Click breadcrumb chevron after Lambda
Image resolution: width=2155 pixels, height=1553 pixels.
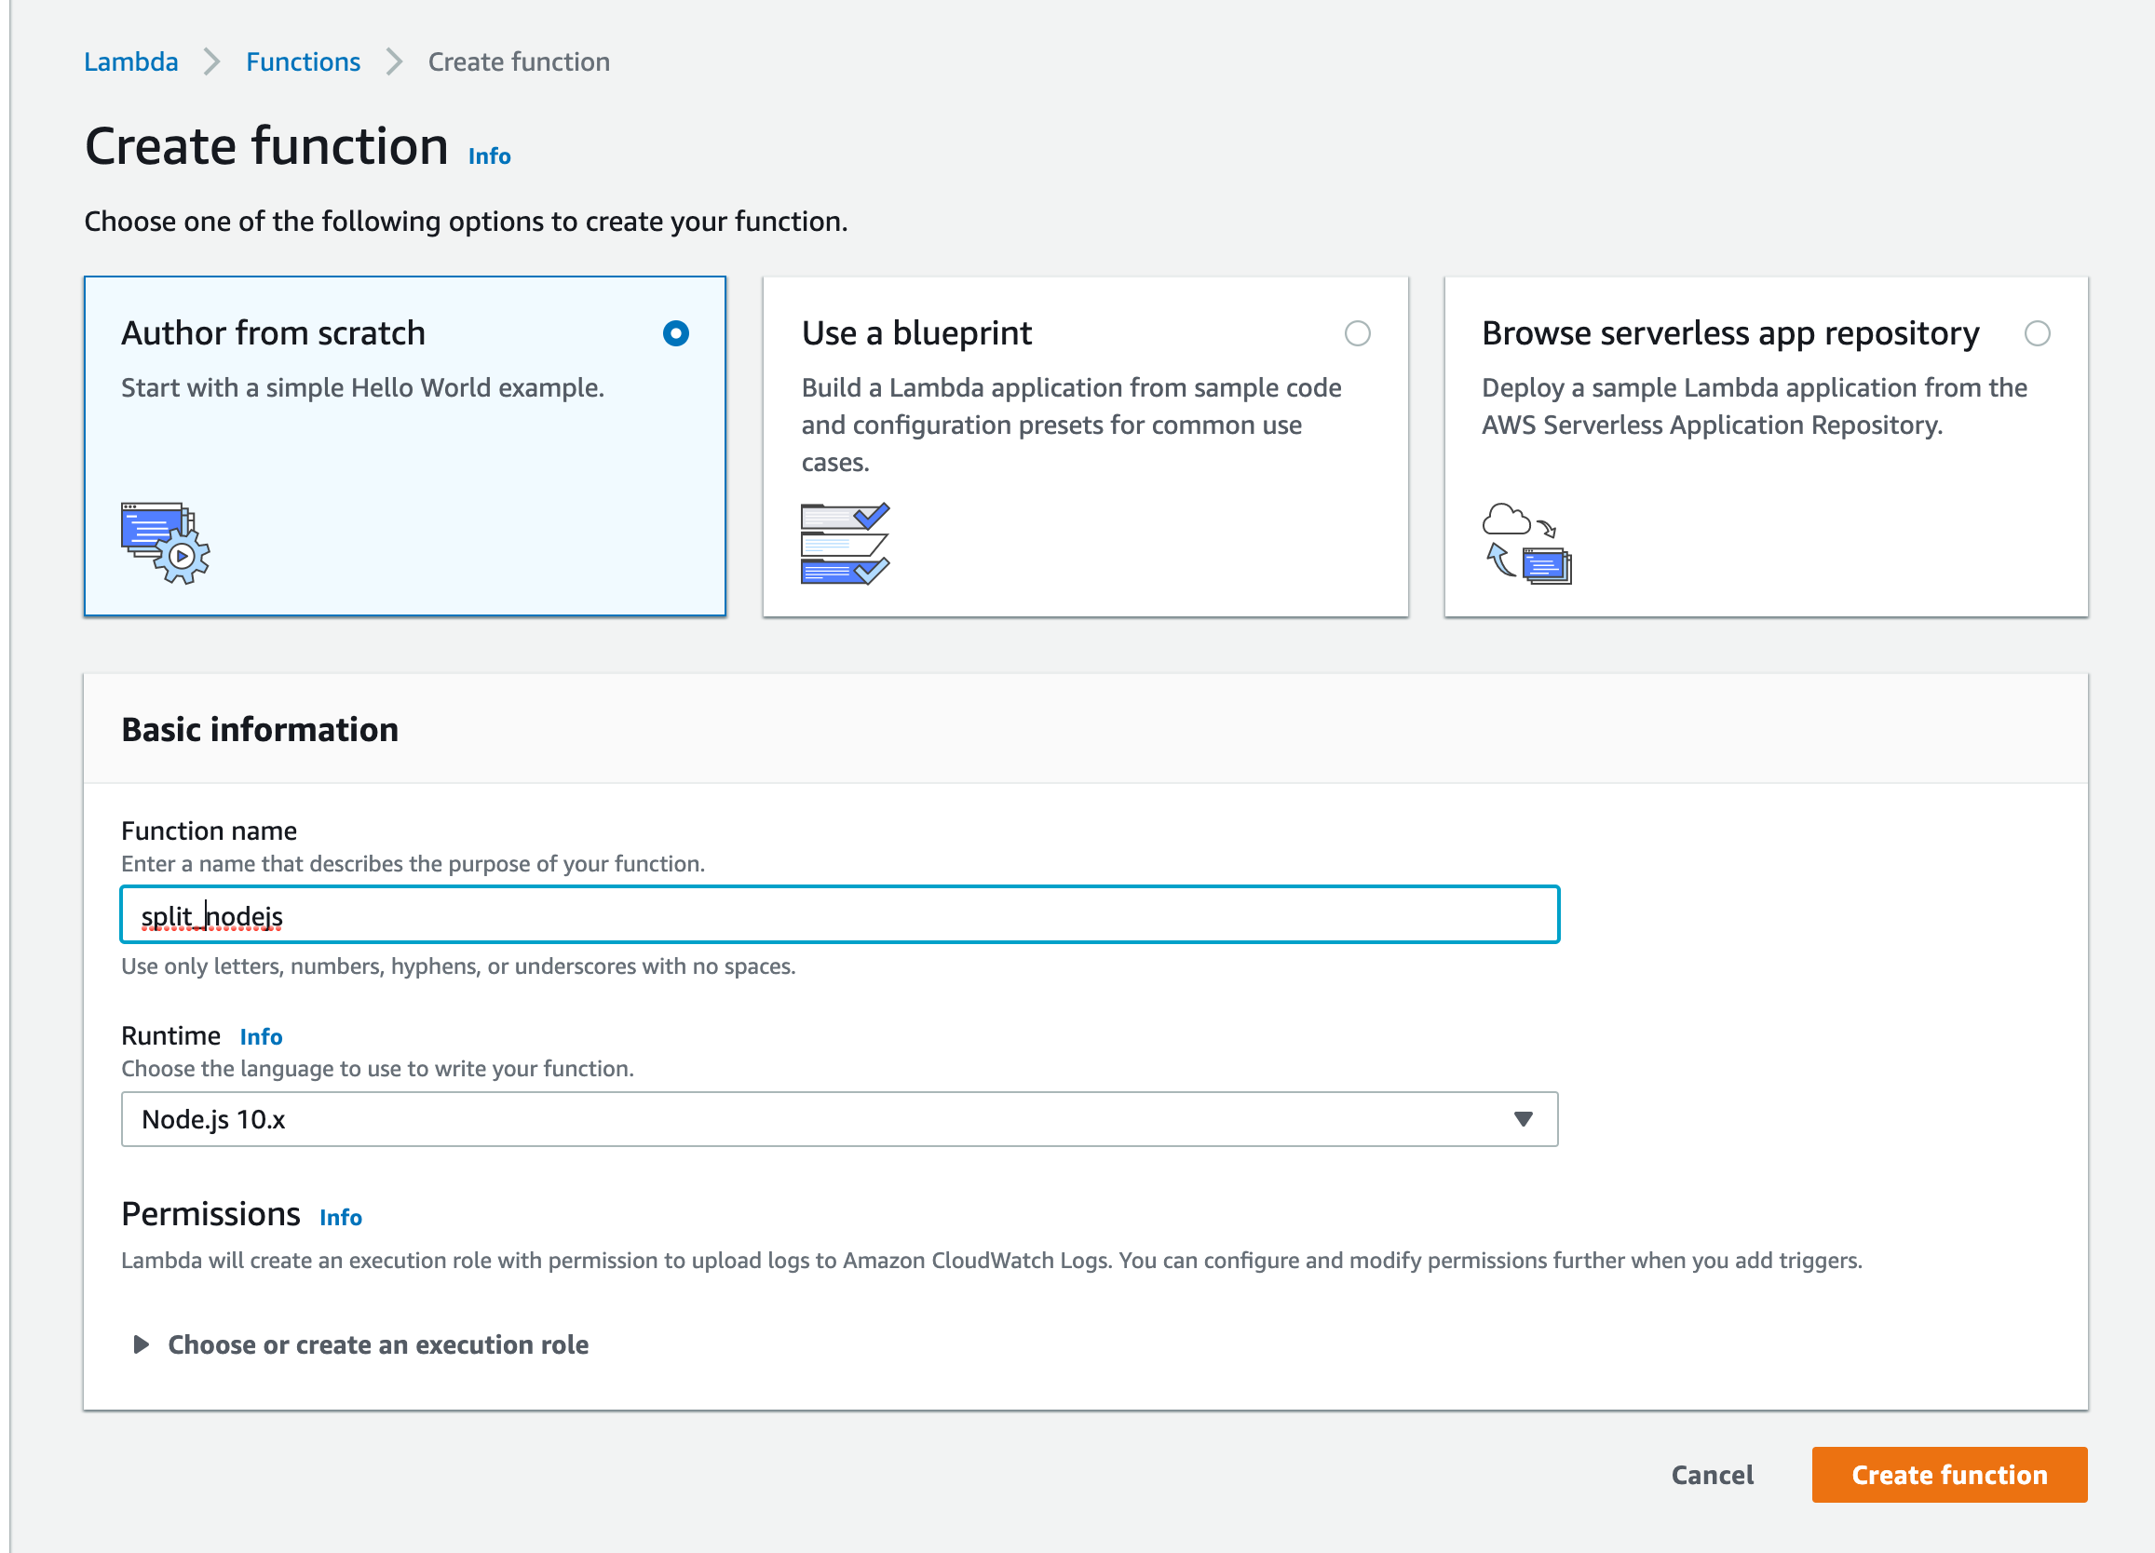point(212,61)
